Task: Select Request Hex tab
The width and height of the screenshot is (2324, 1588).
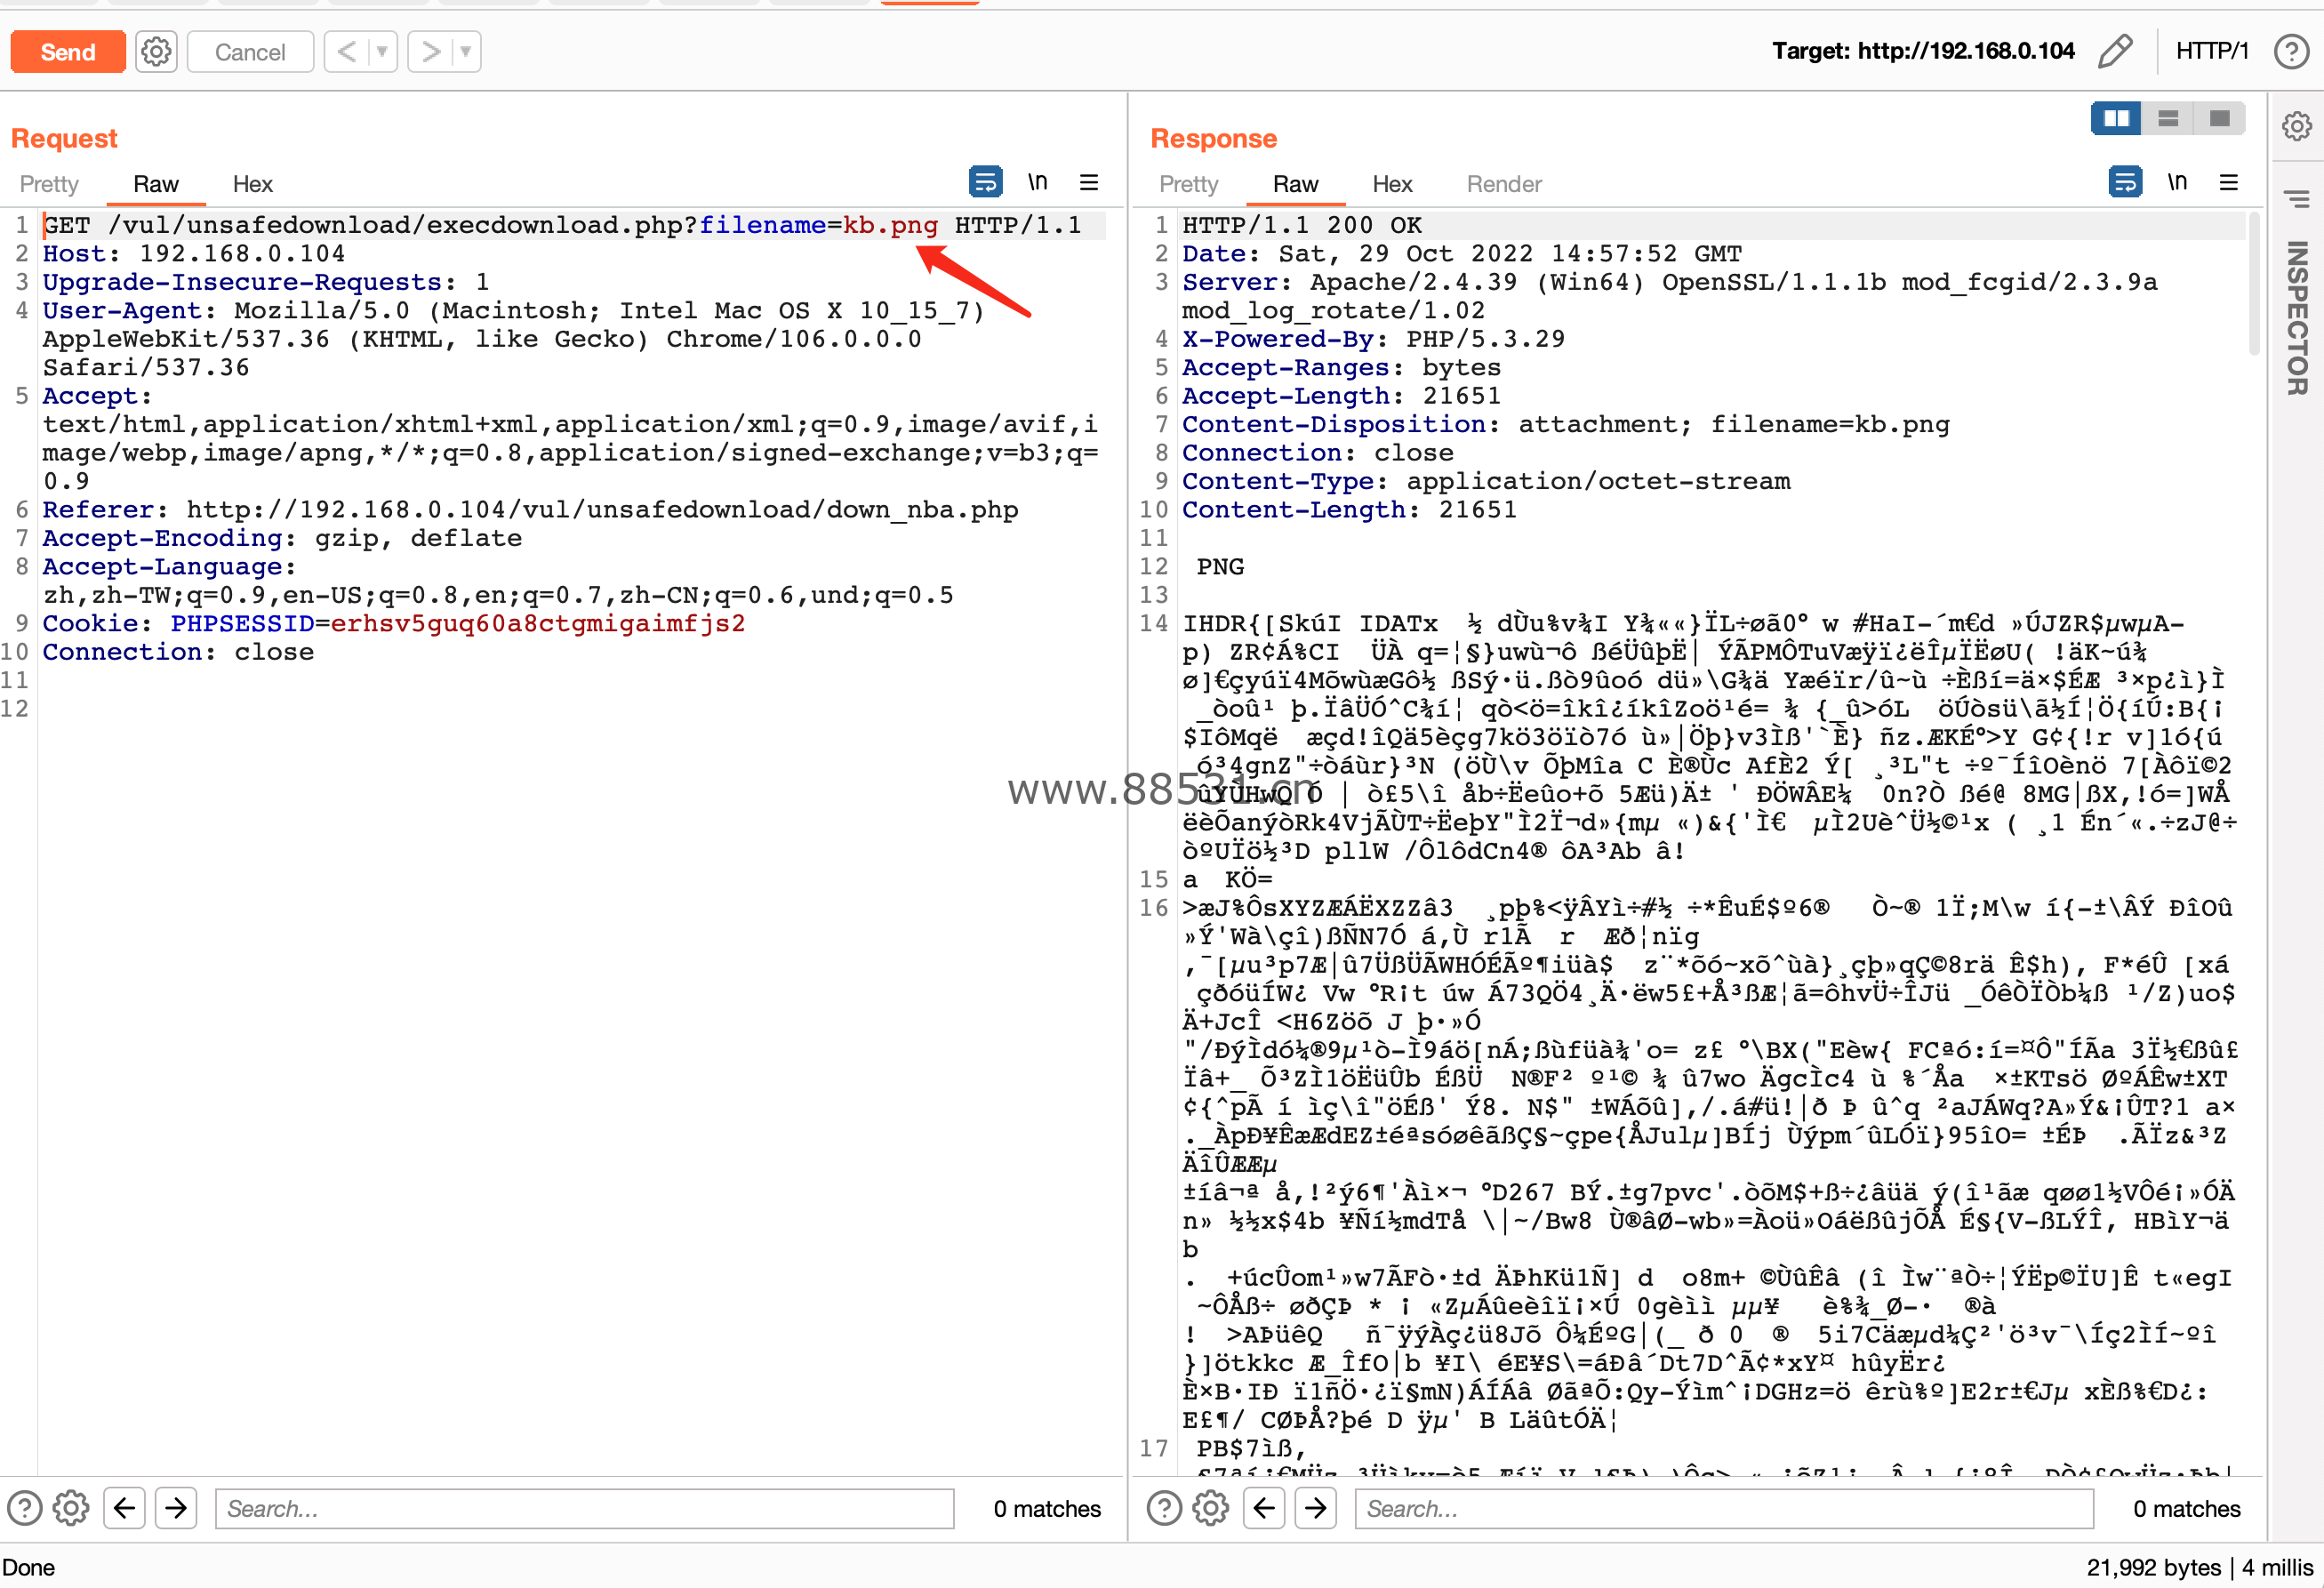Action: coord(253,184)
